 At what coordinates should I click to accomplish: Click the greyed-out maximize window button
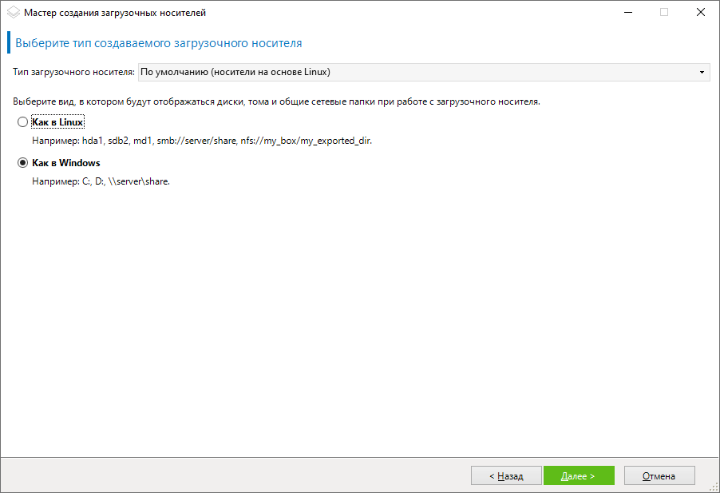(x=664, y=13)
